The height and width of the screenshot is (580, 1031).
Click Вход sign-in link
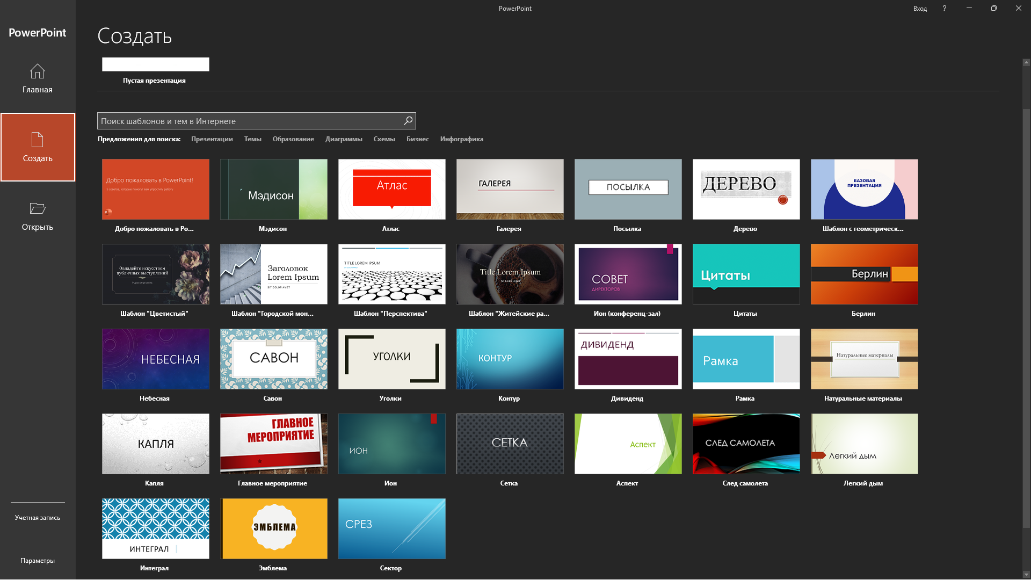click(920, 9)
